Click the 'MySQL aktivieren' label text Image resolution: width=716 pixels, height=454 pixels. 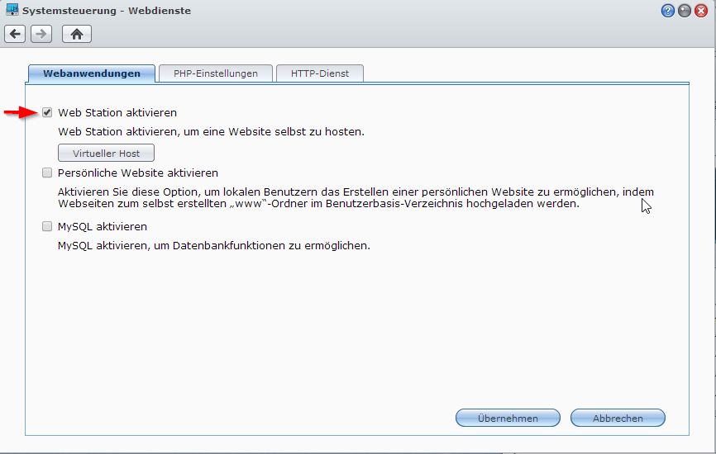click(103, 226)
